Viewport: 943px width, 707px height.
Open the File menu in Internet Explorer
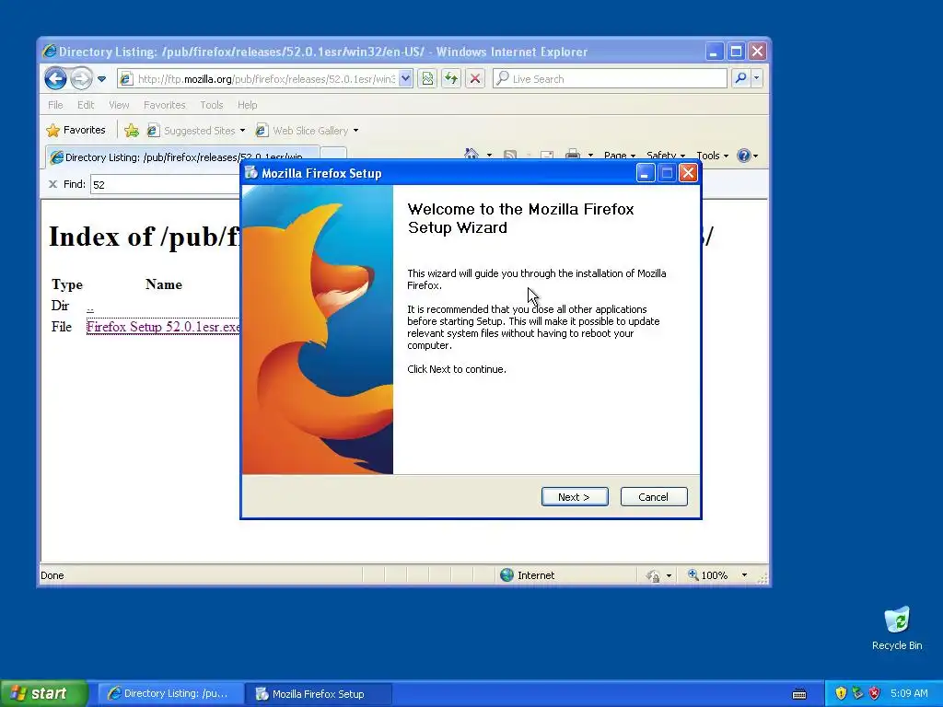pyautogui.click(x=55, y=105)
